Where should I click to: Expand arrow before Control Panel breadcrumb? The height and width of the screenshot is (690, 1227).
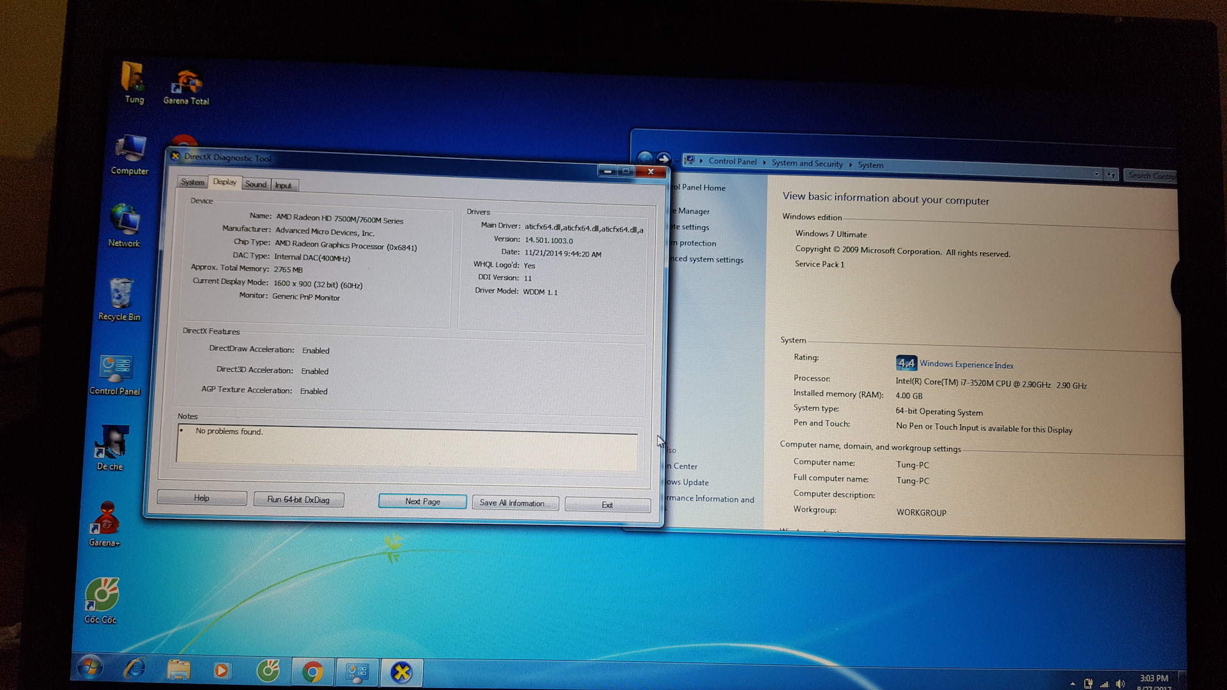701,161
